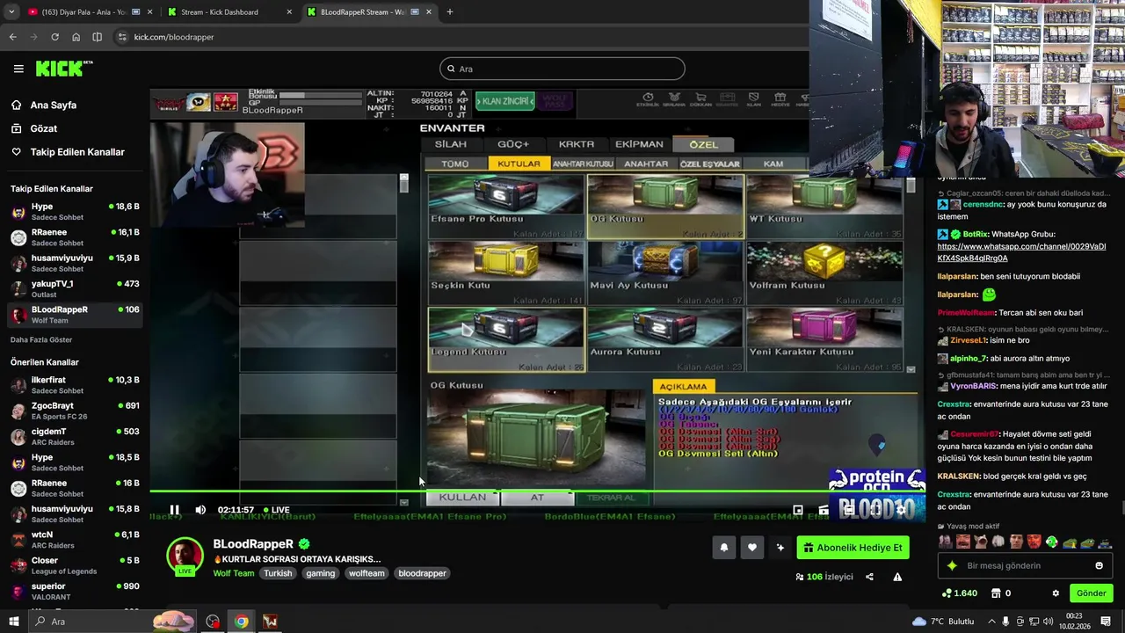Open ilkerfirat recommended channel
Viewport: 1125px width, 633px height.
pyautogui.click(x=75, y=385)
